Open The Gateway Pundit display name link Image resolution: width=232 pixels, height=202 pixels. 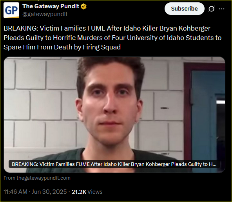point(51,6)
